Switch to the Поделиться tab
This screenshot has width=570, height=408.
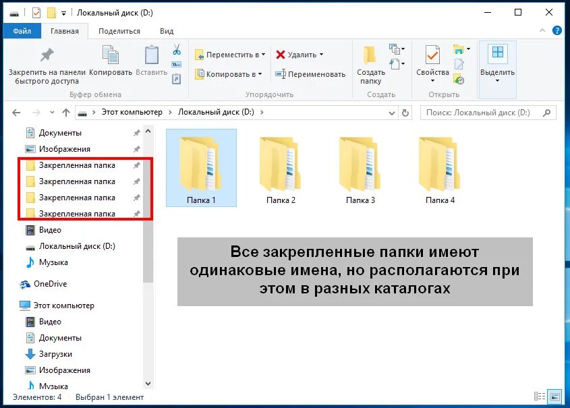(119, 31)
